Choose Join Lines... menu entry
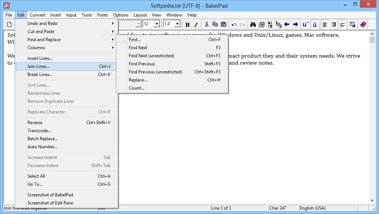379x214 pixels. (x=66, y=66)
